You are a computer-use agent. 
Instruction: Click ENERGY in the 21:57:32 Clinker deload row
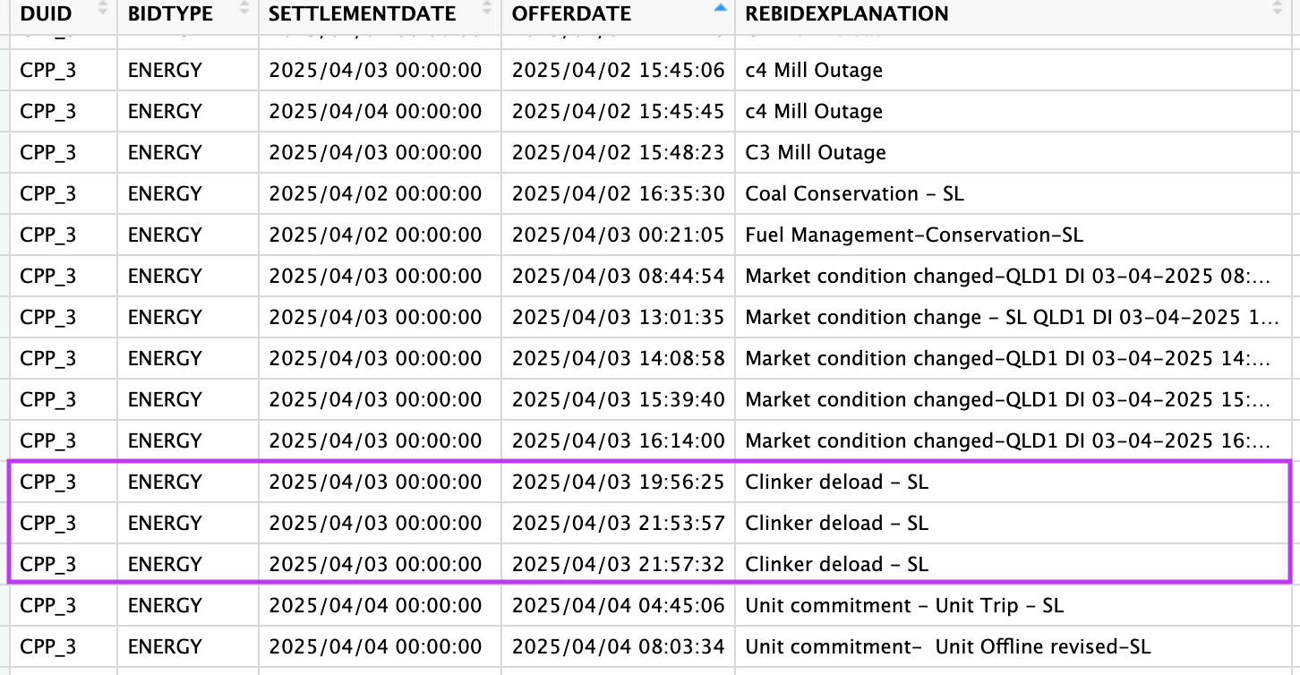(x=165, y=564)
